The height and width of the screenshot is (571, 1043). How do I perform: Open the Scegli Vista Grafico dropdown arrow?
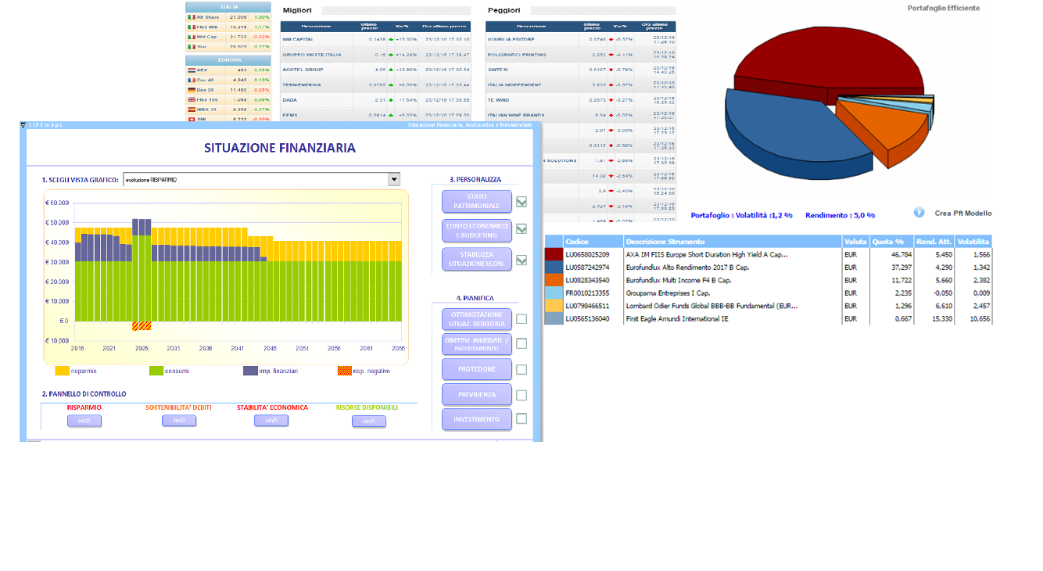point(394,179)
